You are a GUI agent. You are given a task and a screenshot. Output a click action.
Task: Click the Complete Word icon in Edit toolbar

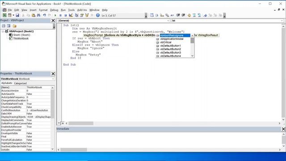click(172, 15)
